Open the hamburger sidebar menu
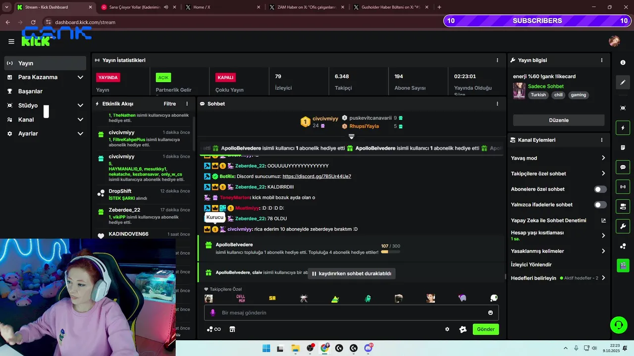This screenshot has width=634, height=356. [11, 42]
